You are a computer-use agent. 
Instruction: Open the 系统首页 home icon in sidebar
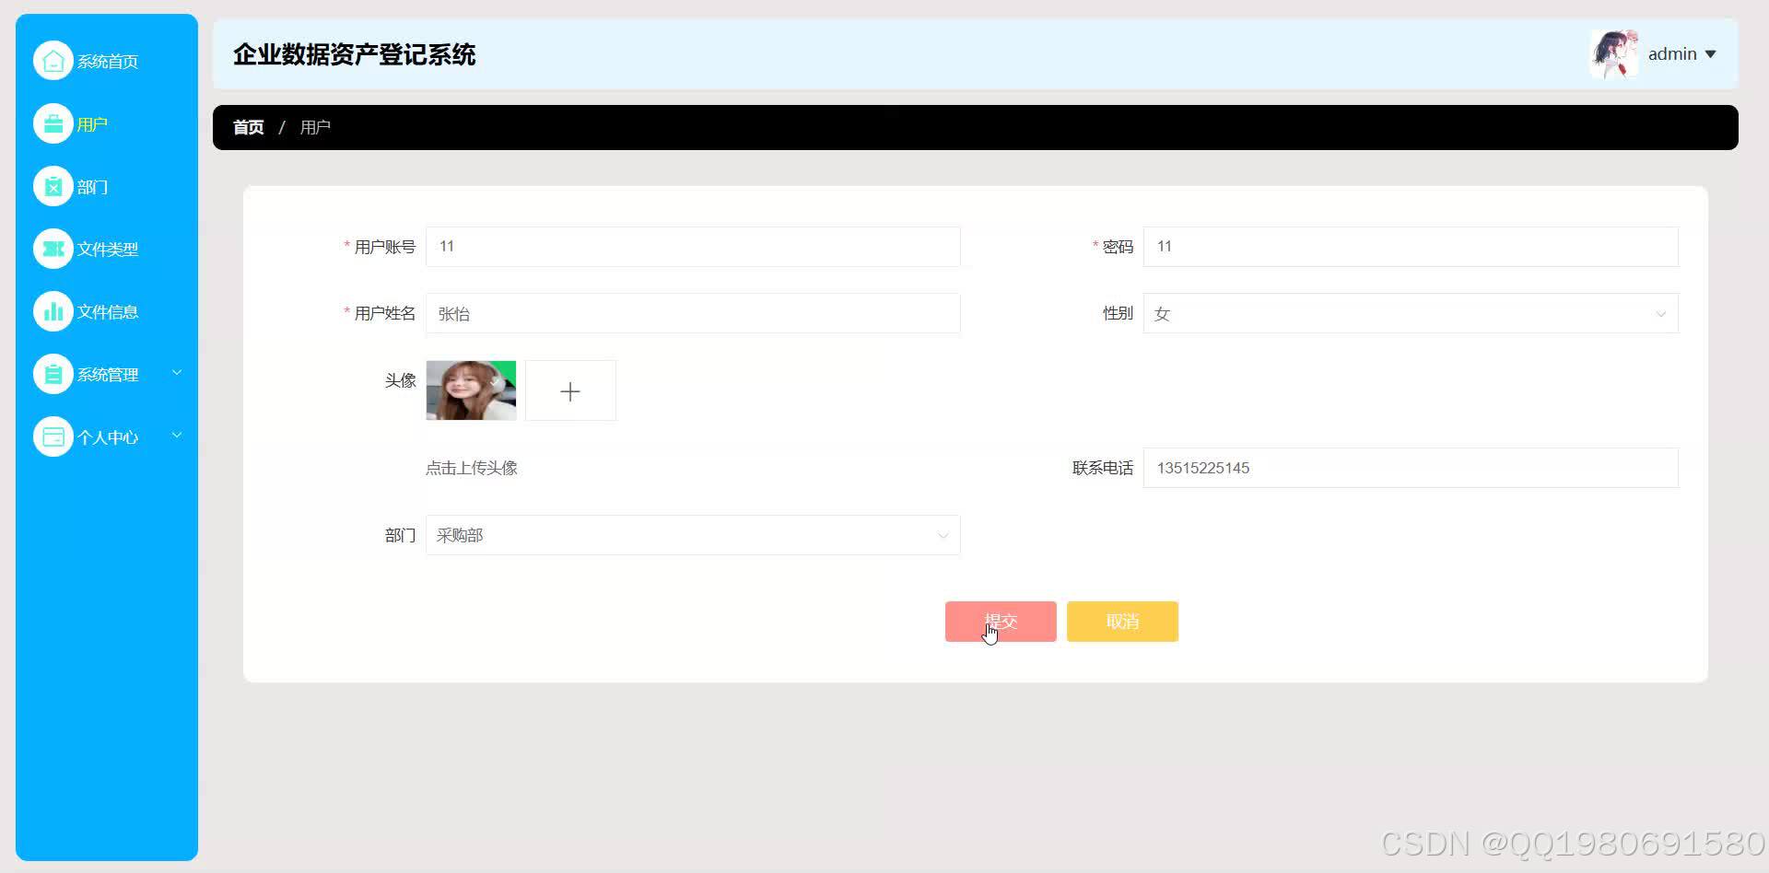point(53,59)
